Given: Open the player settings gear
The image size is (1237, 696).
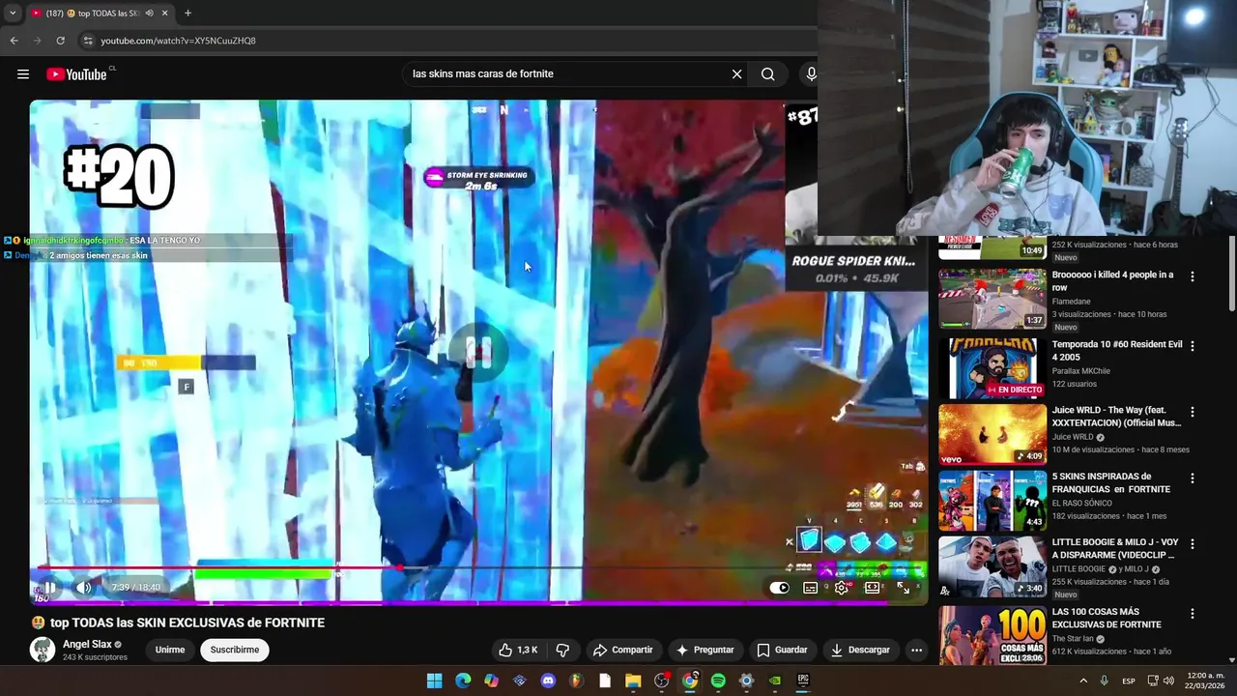Looking at the screenshot, I should pyautogui.click(x=842, y=588).
